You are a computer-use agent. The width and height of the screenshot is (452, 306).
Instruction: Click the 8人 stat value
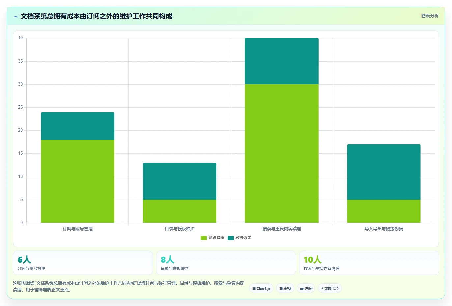point(167,260)
